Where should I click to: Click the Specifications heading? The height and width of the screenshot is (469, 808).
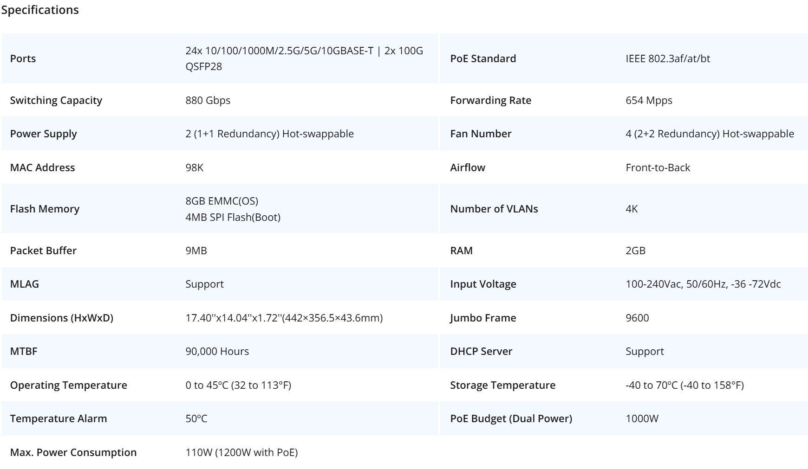click(40, 10)
